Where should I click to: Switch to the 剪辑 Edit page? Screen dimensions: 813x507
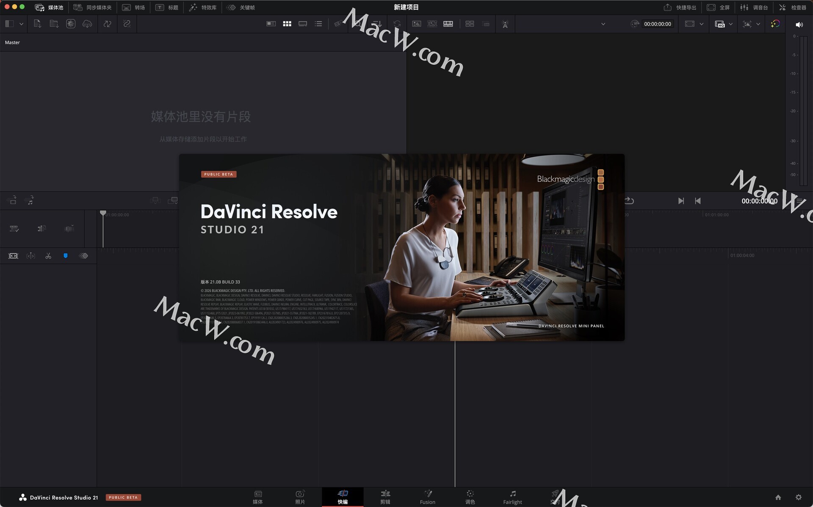click(x=385, y=497)
